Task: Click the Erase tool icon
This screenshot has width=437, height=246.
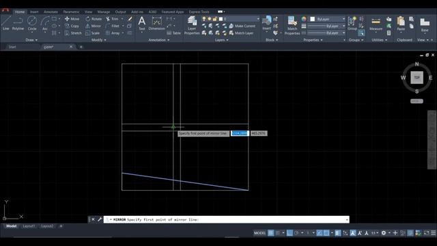Action: [130, 19]
